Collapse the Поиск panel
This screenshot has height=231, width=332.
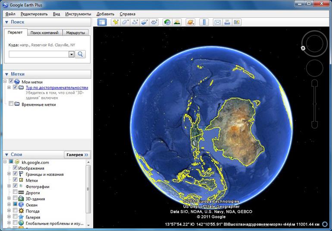click(6, 22)
